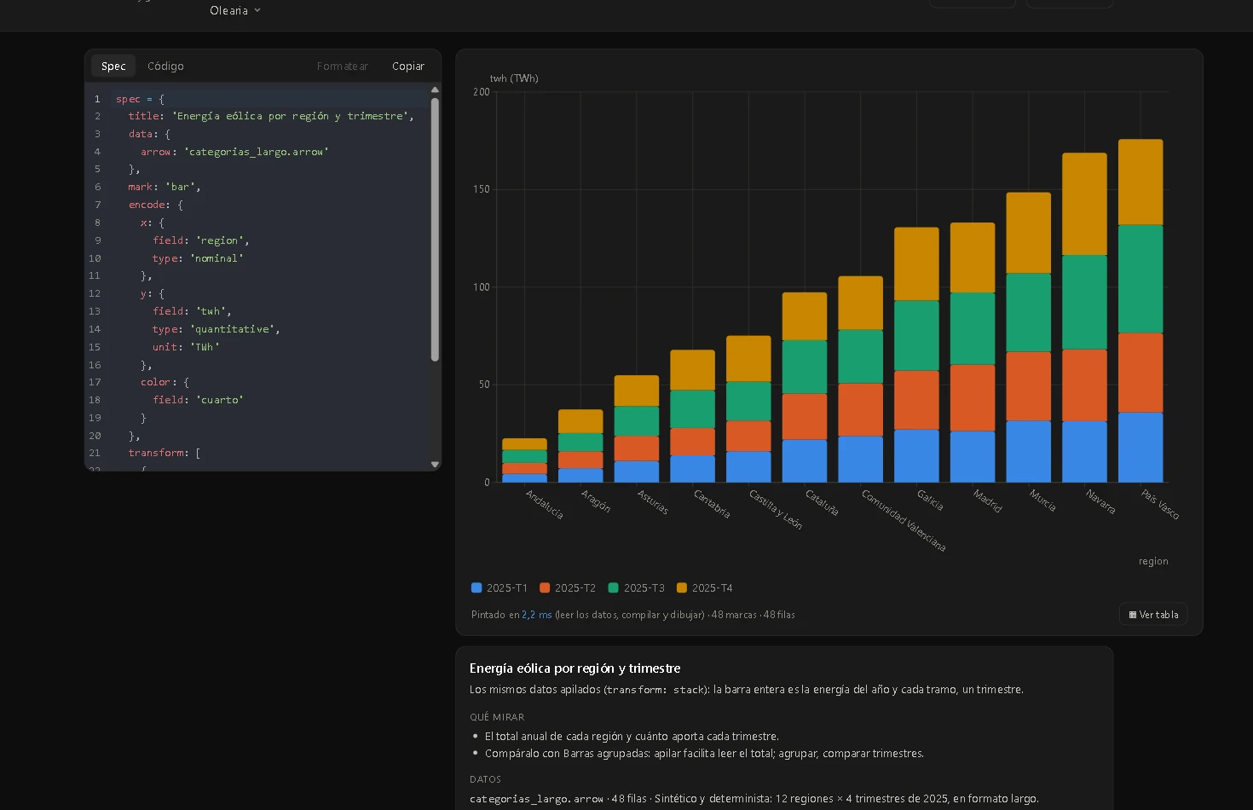The height and width of the screenshot is (810, 1253).
Task: Click code line unit: 'TWh'
Action: 186,347
